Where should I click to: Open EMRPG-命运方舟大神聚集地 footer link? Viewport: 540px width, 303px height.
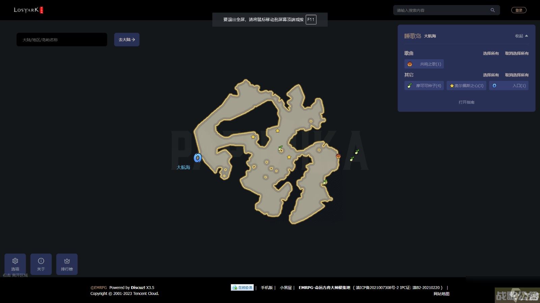324,287
